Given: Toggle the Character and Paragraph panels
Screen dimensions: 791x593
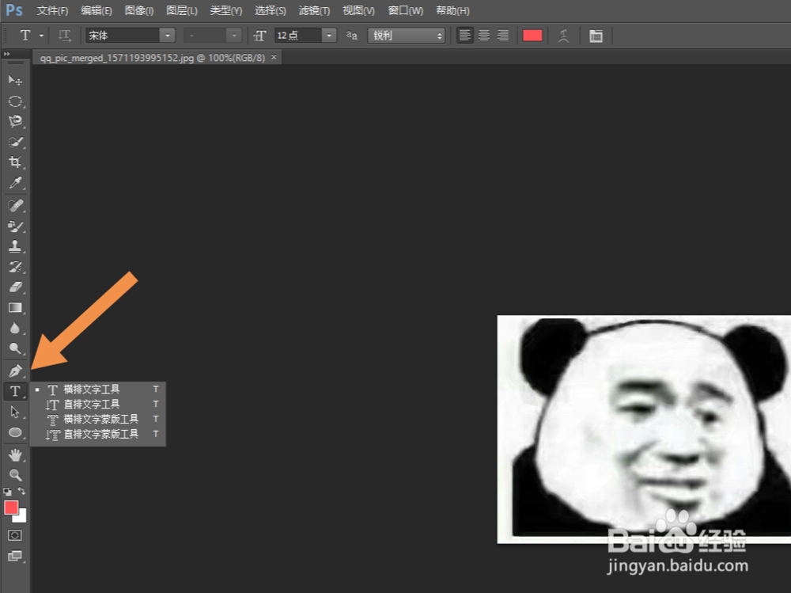Looking at the screenshot, I should [596, 36].
